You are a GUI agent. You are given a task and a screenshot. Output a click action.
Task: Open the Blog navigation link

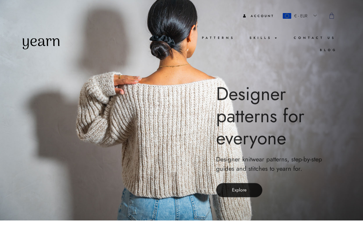point(328,50)
